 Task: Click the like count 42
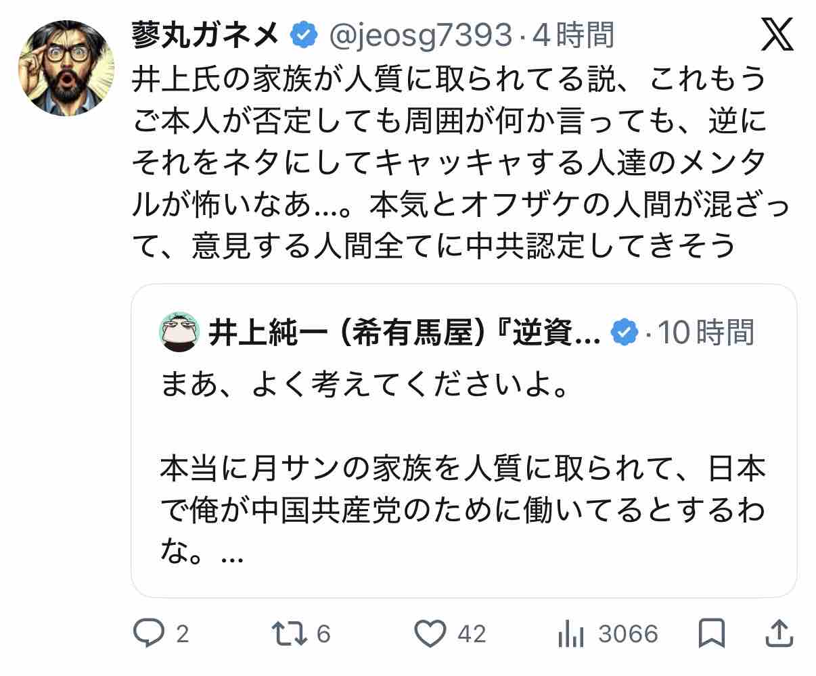tap(472, 634)
